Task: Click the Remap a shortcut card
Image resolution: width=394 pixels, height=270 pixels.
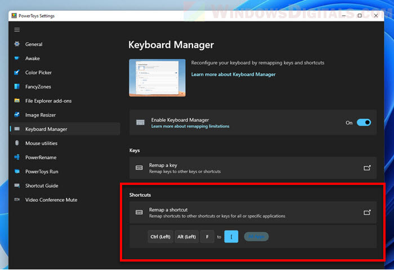Action: pyautogui.click(x=253, y=213)
